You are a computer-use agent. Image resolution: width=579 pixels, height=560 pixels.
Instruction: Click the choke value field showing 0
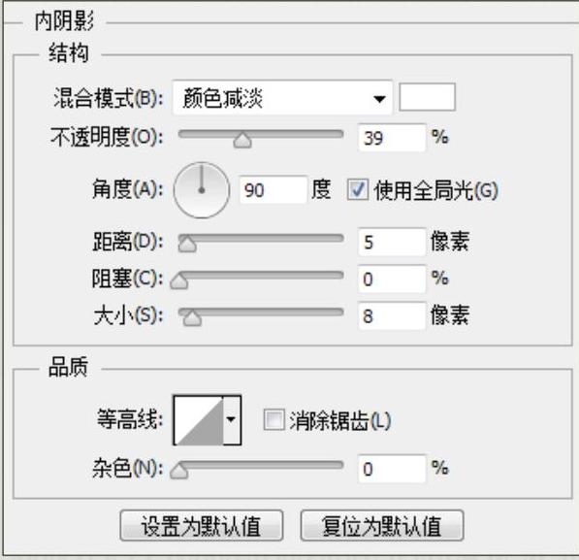[x=392, y=280]
